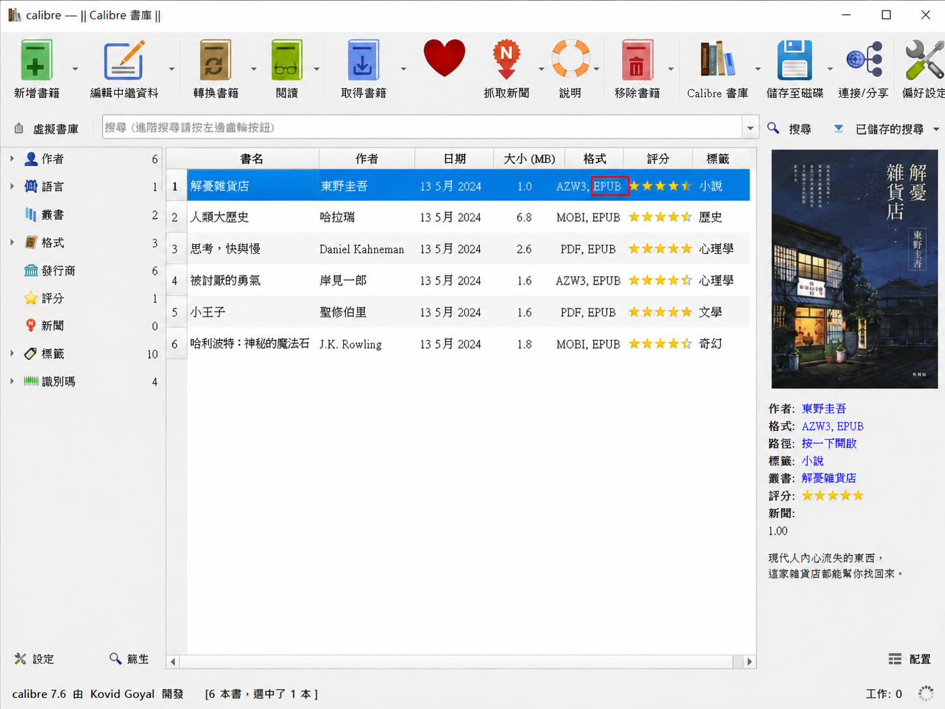Click the 工作: 0 jobs indicator
945x709 pixels.
884,693
